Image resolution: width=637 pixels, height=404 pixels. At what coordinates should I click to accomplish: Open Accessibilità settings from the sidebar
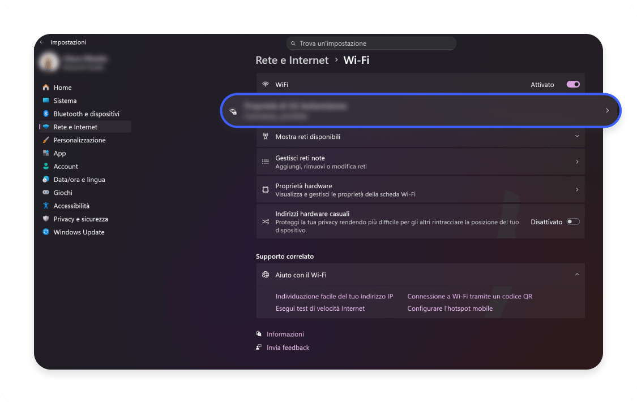point(74,206)
